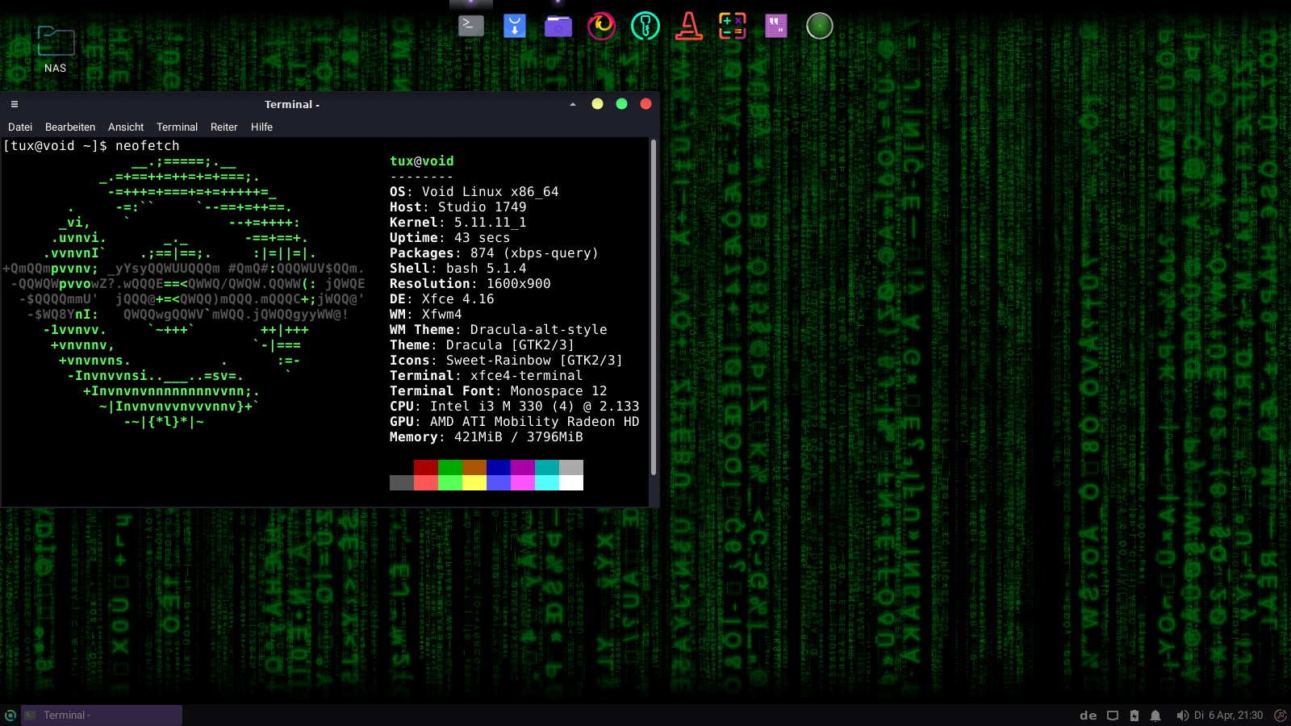Image resolution: width=1291 pixels, height=726 pixels.
Task: Click the Terminal window vertical scrollbar
Action: (x=653, y=307)
